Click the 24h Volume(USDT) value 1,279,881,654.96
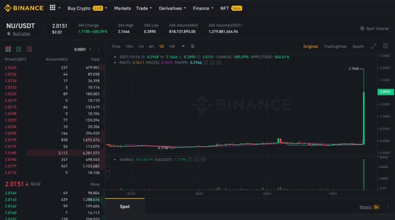395x220 pixels. 223,32
